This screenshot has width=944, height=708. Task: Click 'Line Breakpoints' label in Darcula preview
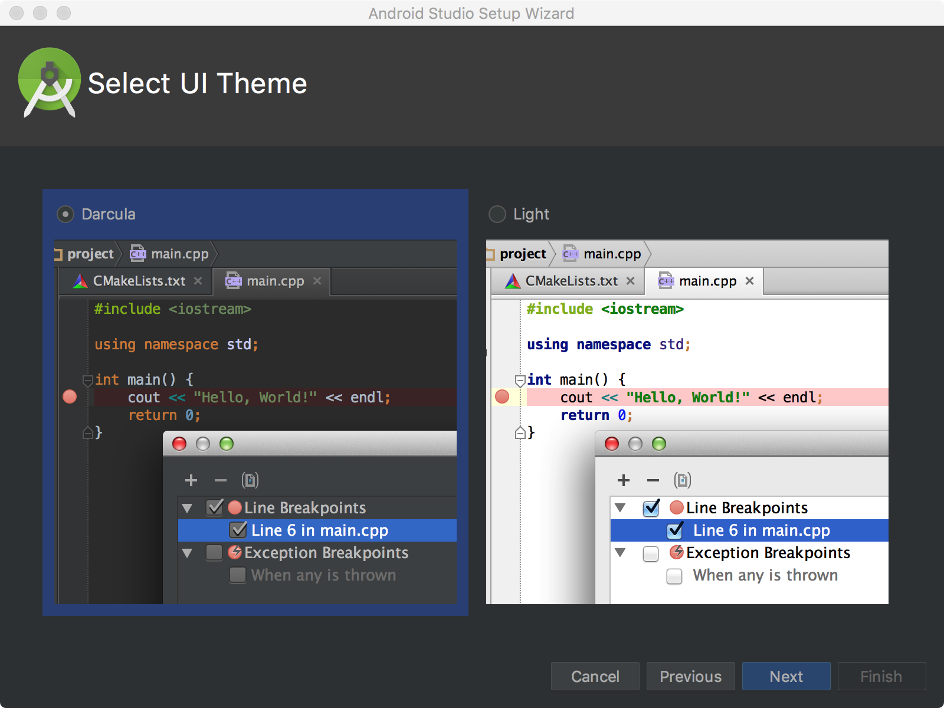click(x=305, y=508)
